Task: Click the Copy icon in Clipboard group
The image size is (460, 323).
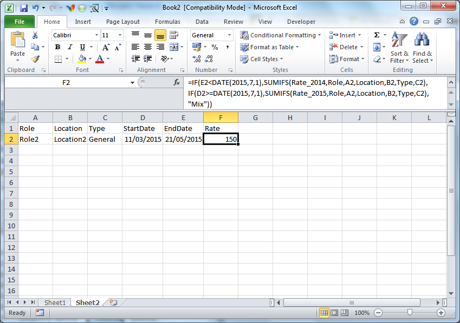Action: pos(35,47)
